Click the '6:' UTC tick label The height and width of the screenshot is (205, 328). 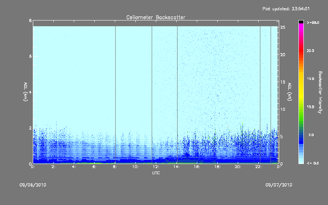[x=94, y=167]
